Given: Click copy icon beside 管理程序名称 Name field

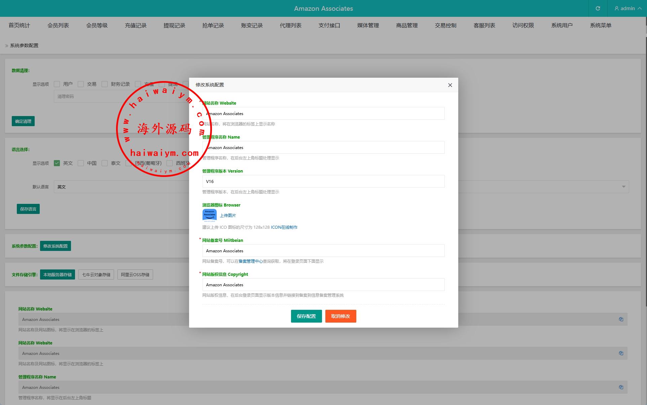Looking at the screenshot, I should coord(621,387).
